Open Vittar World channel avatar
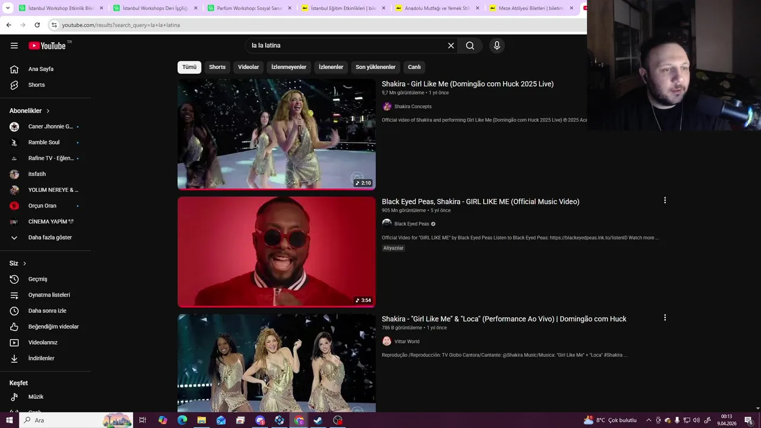 387,341
